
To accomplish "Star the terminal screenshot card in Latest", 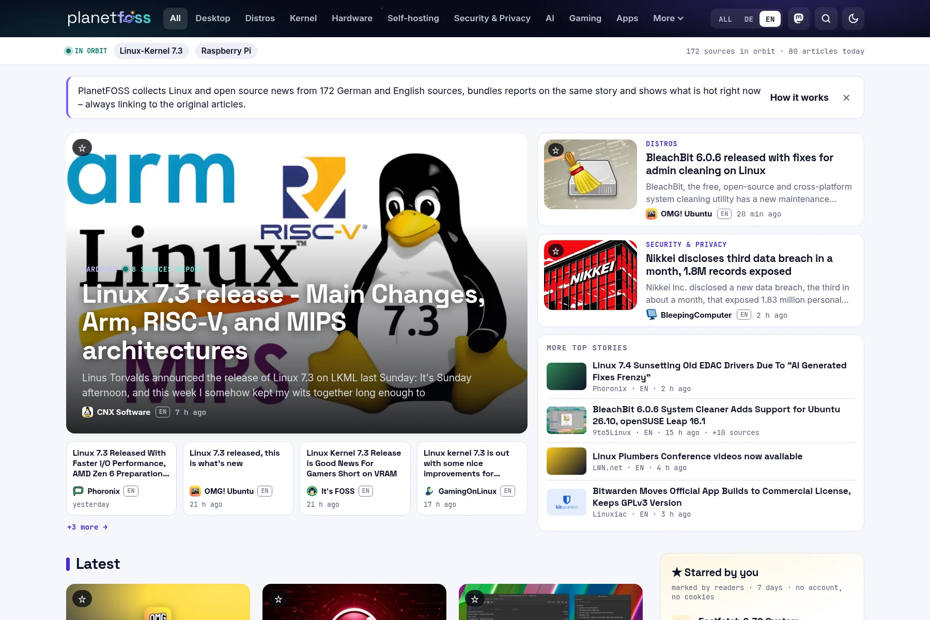I will coord(475,599).
